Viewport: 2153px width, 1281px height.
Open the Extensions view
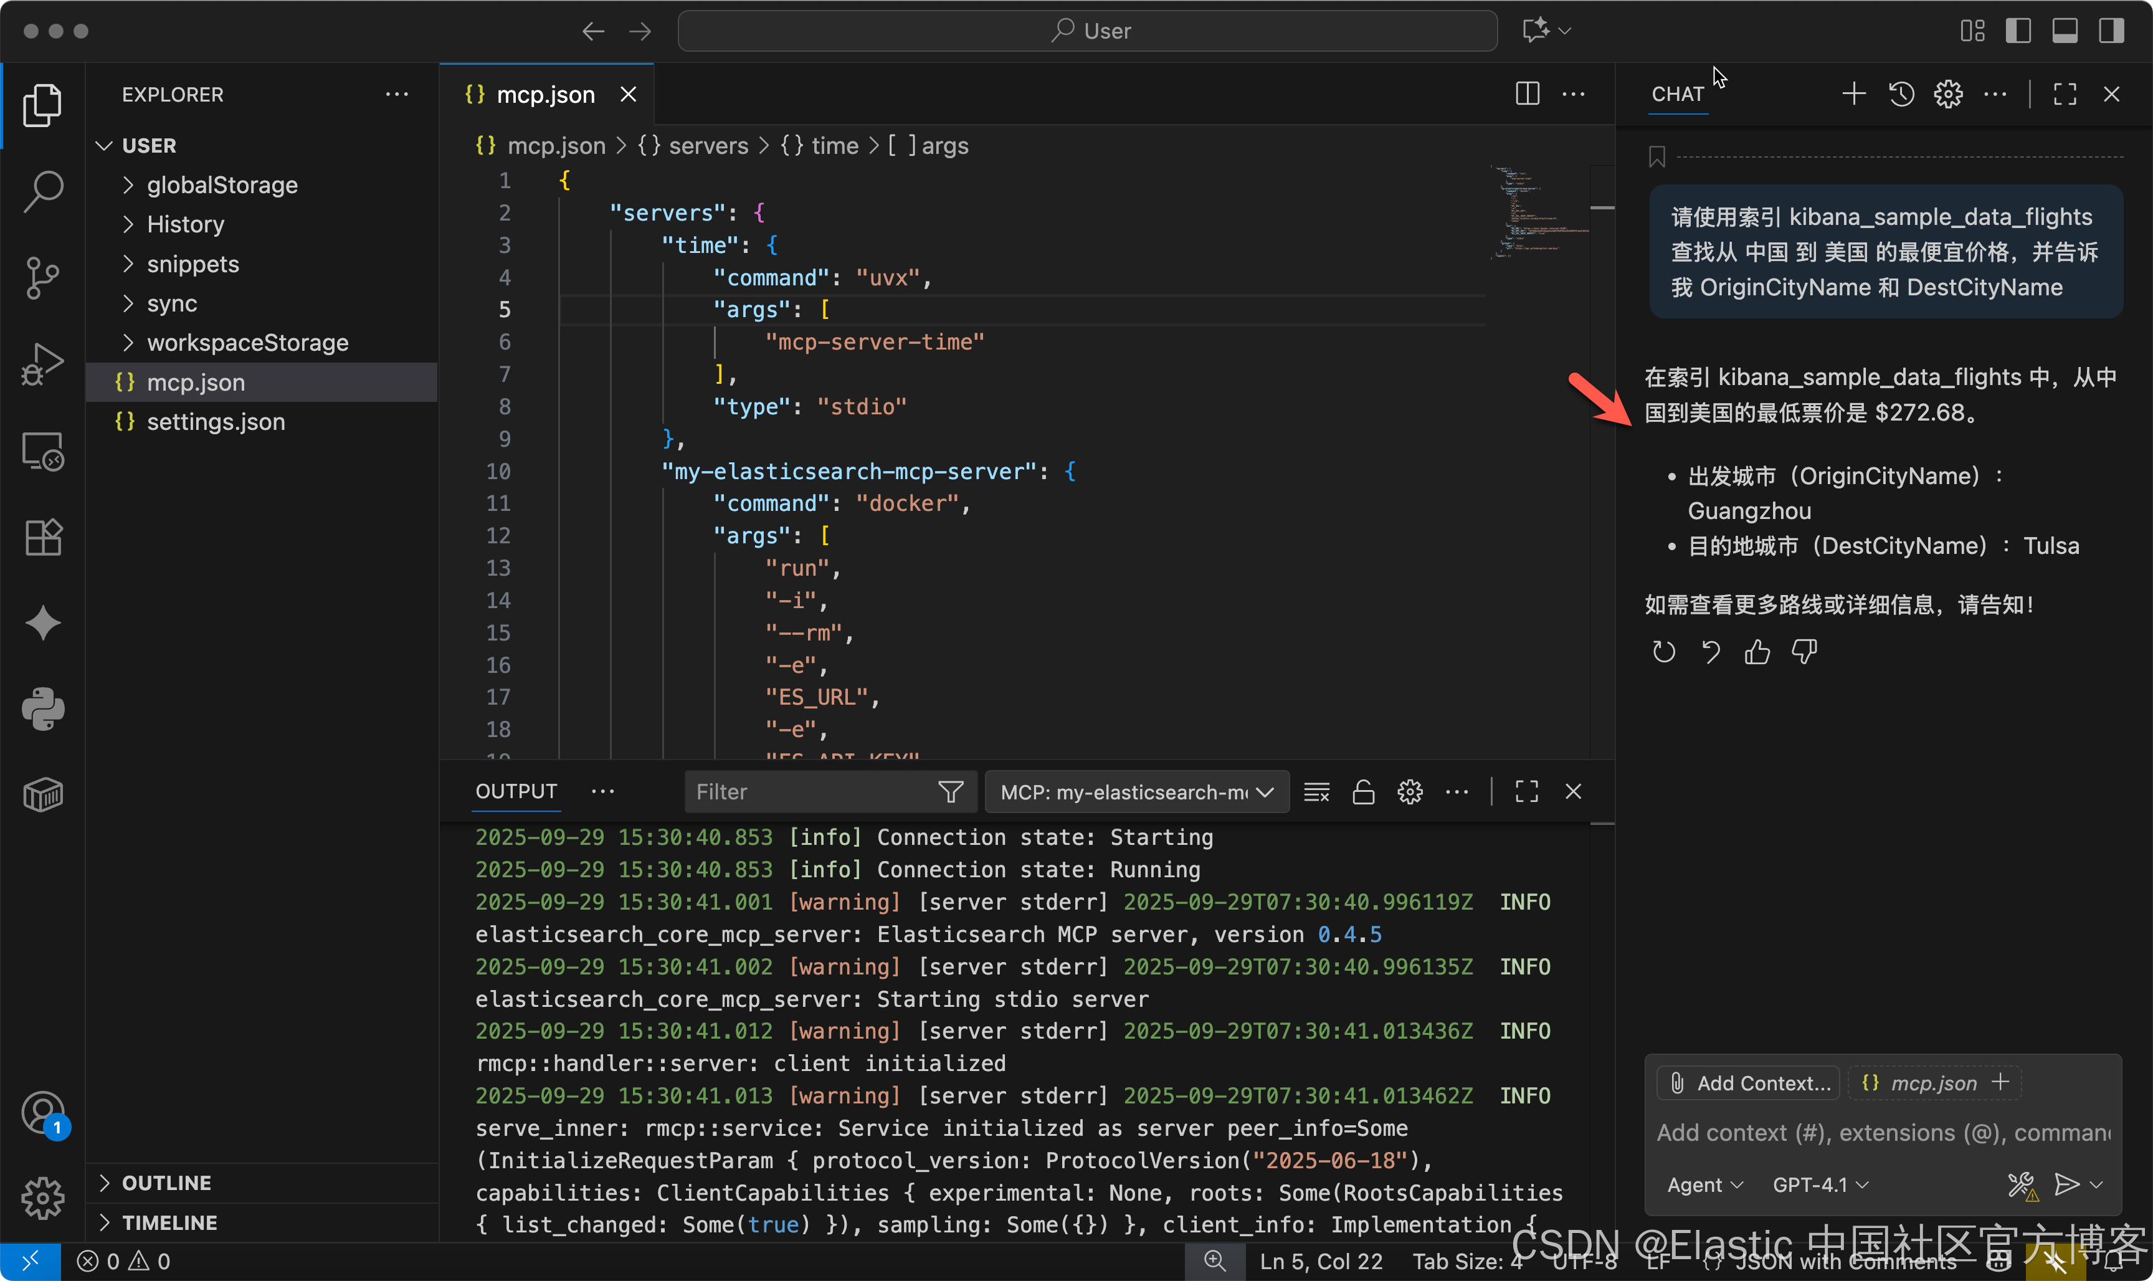click(x=42, y=537)
